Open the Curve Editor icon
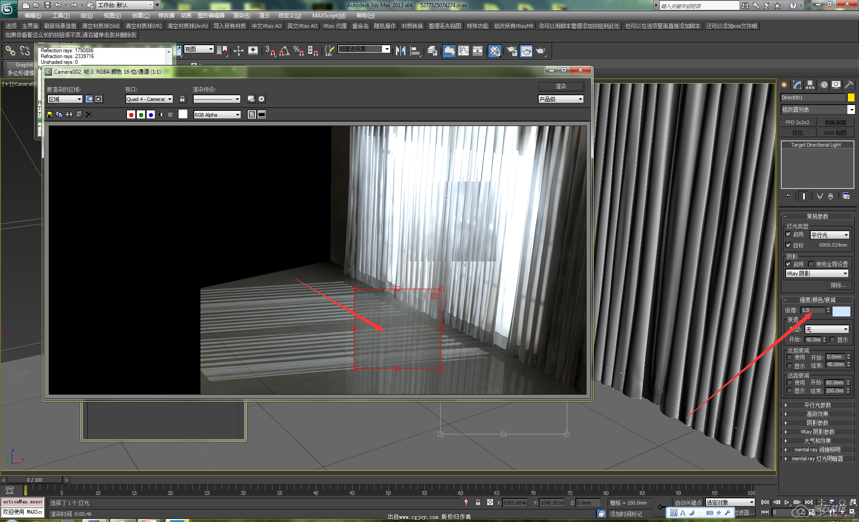This screenshot has width=859, height=522. tap(464, 51)
